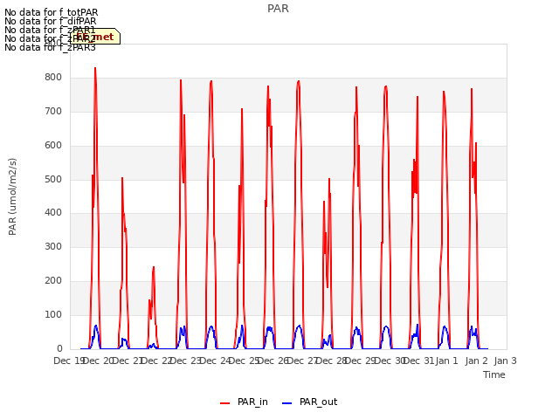Click the 'No data for f_totPAR' message
The width and height of the screenshot is (559, 419).
click(x=51, y=12)
